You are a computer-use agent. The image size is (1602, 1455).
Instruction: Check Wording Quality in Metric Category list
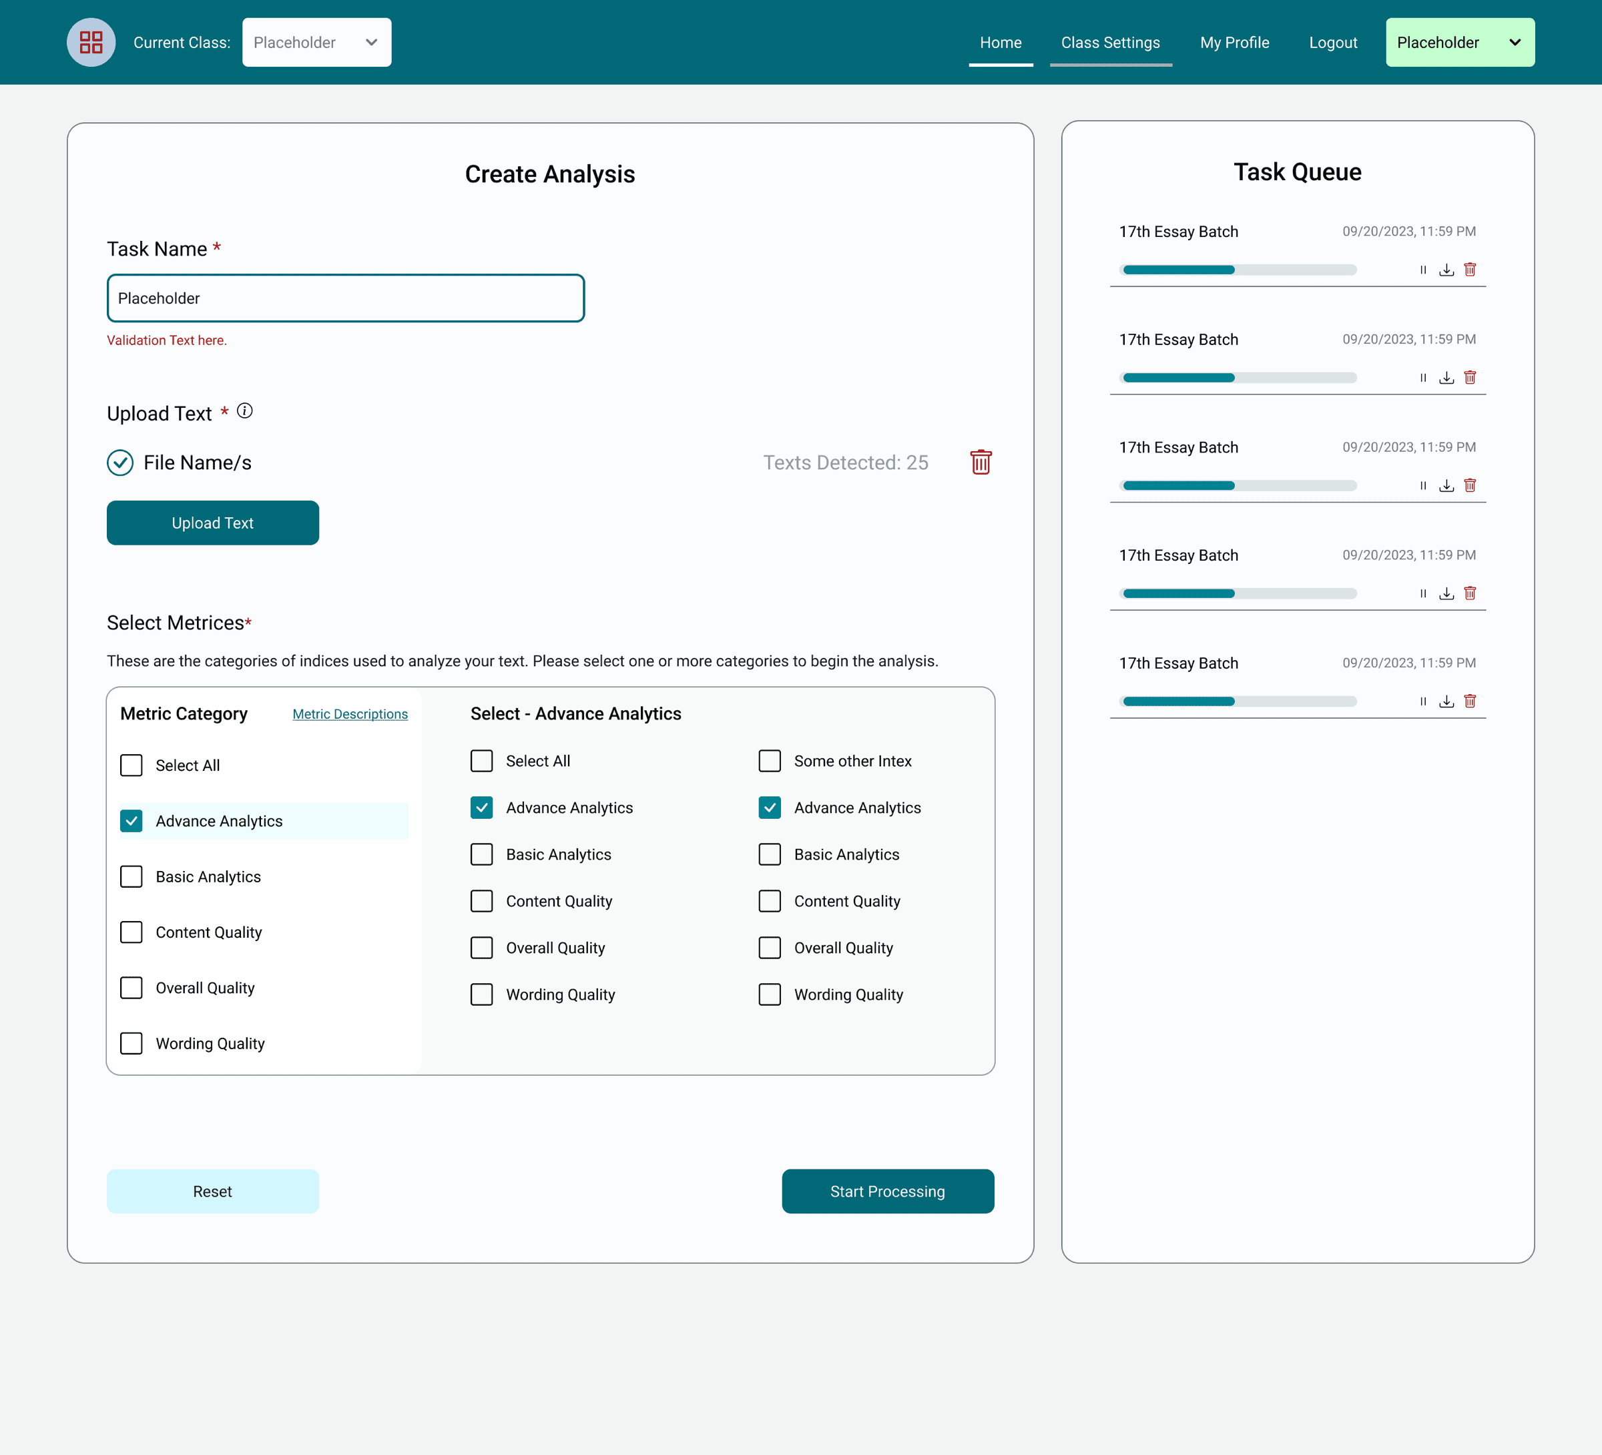131,1043
